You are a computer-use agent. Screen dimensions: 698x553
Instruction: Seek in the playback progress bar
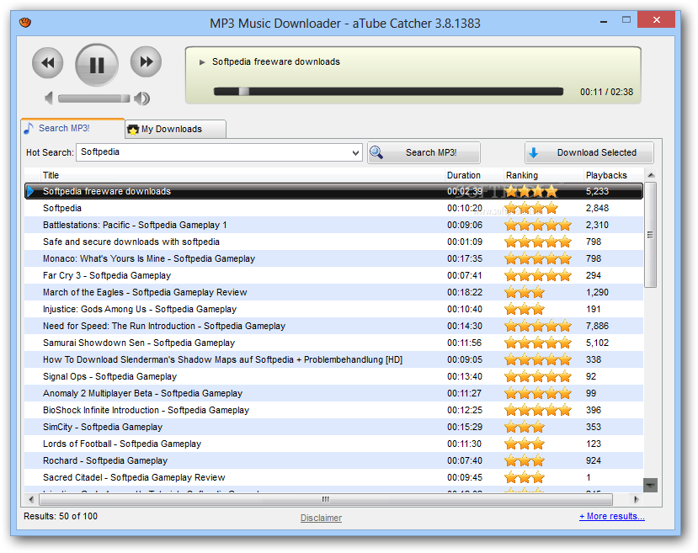coord(388,92)
